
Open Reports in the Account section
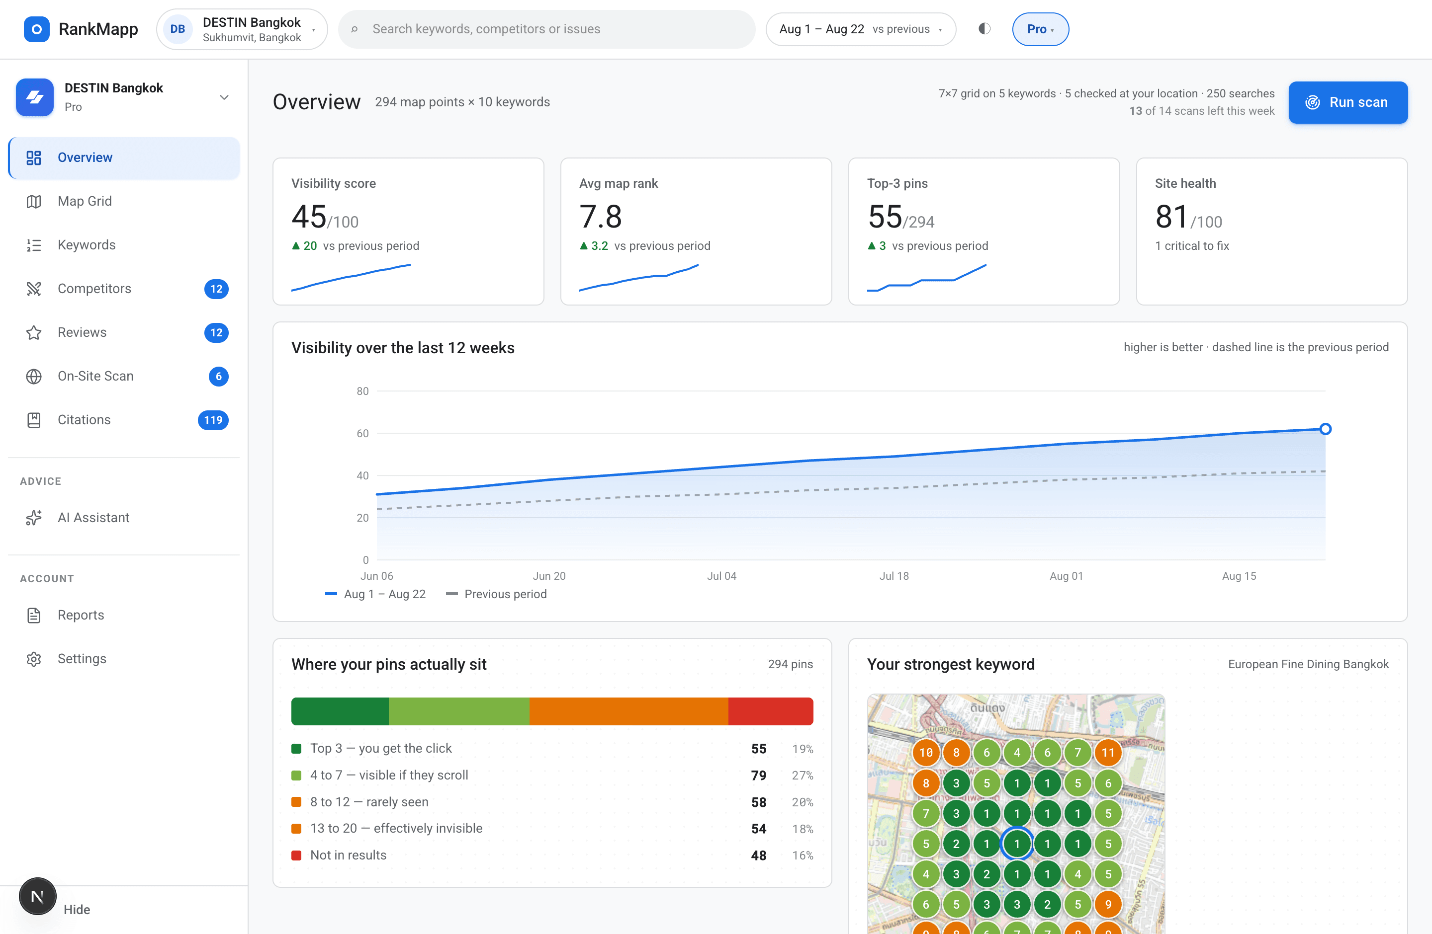click(x=124, y=615)
